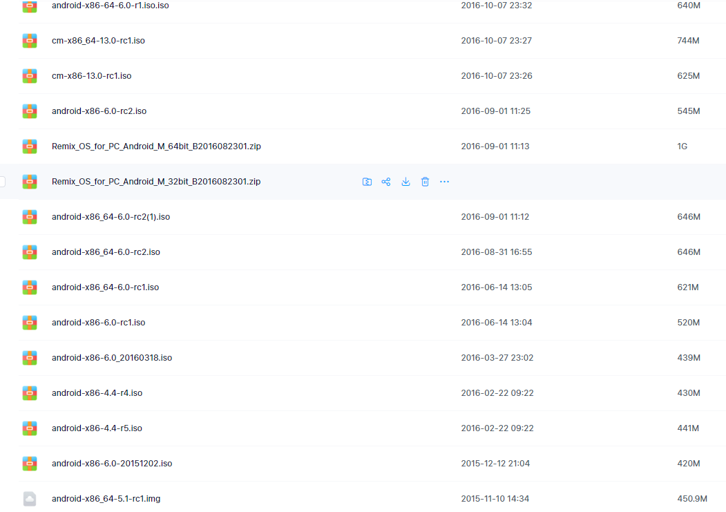726x512 pixels.
Task: Open cm-x86_64-13.0-rc1.iso file name
Action: pyautogui.click(x=98, y=41)
